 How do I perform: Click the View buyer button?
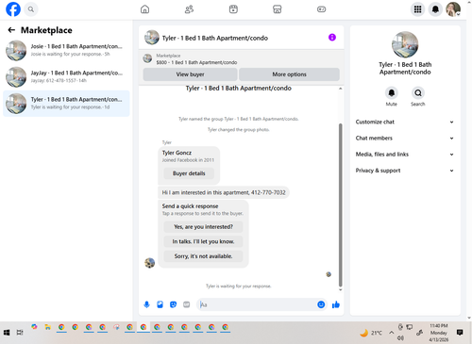[x=190, y=74]
